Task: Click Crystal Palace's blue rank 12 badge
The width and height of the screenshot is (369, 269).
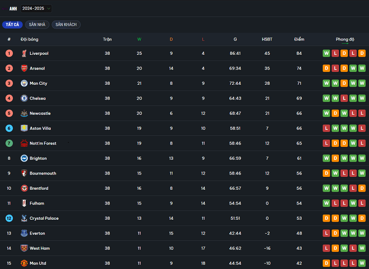Action: click(x=9, y=218)
